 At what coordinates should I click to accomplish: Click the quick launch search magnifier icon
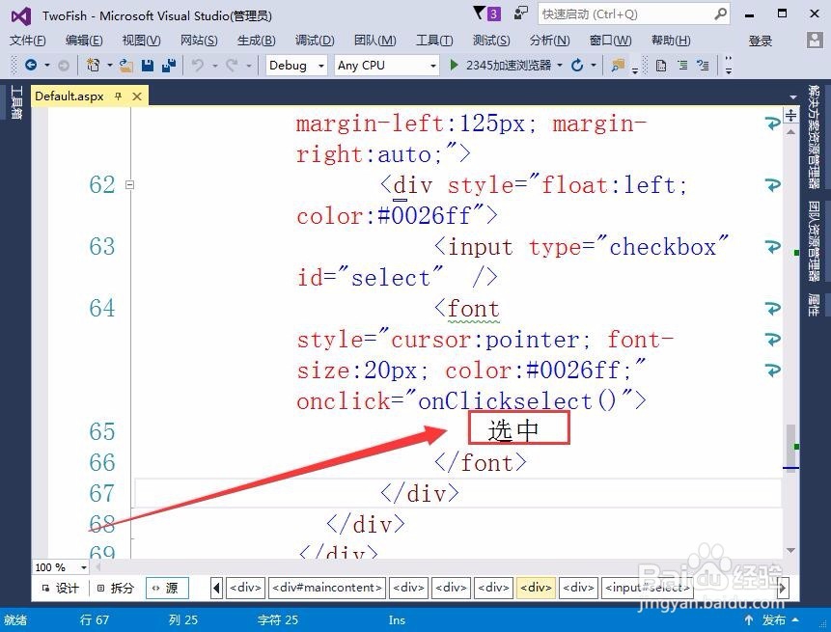click(720, 14)
